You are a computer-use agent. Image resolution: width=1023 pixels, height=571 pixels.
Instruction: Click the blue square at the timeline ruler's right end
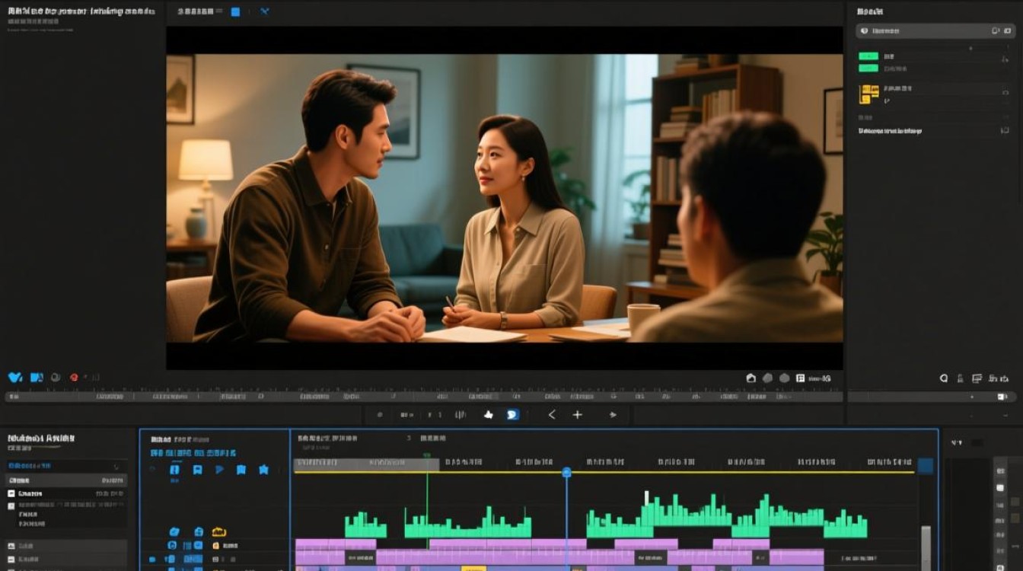(x=925, y=465)
